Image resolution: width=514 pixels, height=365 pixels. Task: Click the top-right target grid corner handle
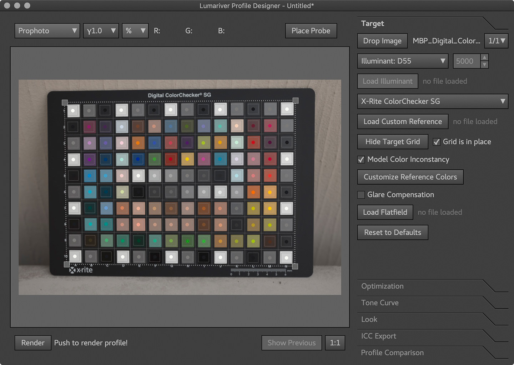296,101
